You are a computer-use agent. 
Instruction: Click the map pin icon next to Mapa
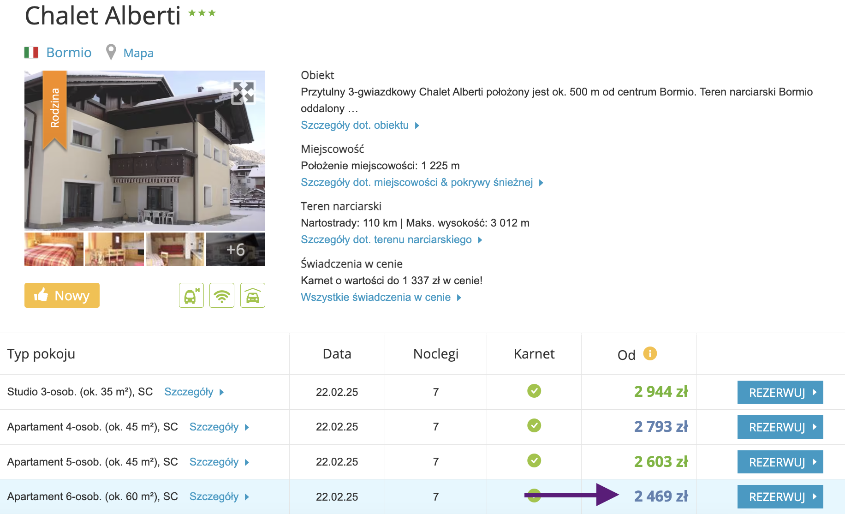click(x=111, y=52)
